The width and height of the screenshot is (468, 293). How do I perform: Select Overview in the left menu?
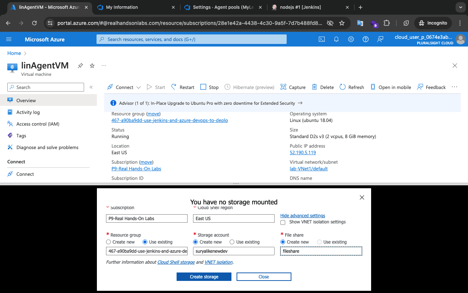48,100
